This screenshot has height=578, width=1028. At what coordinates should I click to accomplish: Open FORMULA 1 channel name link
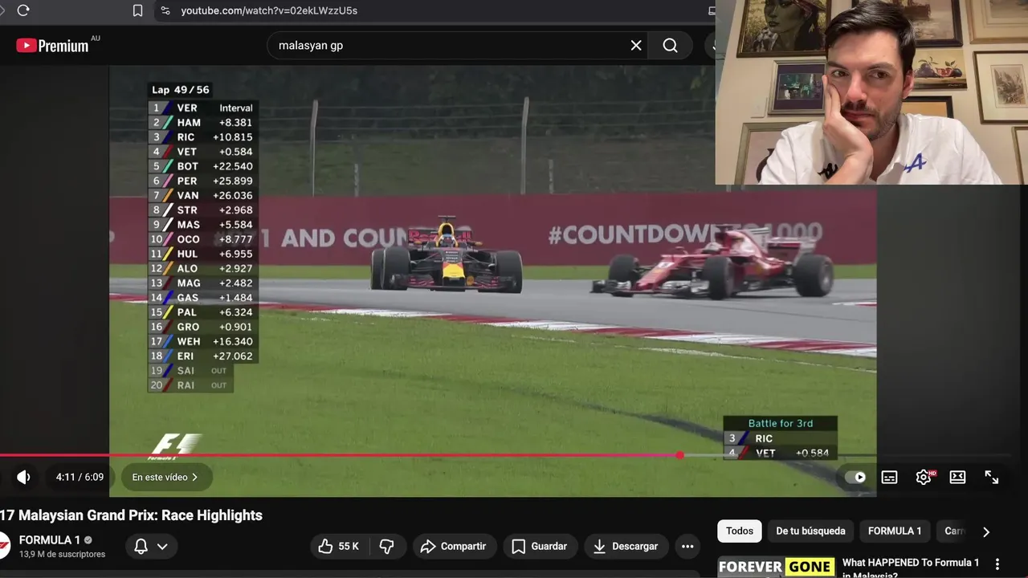[x=50, y=539]
